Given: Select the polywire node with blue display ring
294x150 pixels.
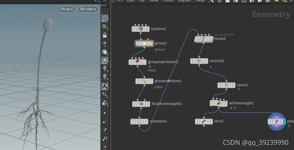Looking at the screenshot, I should coord(277,121).
